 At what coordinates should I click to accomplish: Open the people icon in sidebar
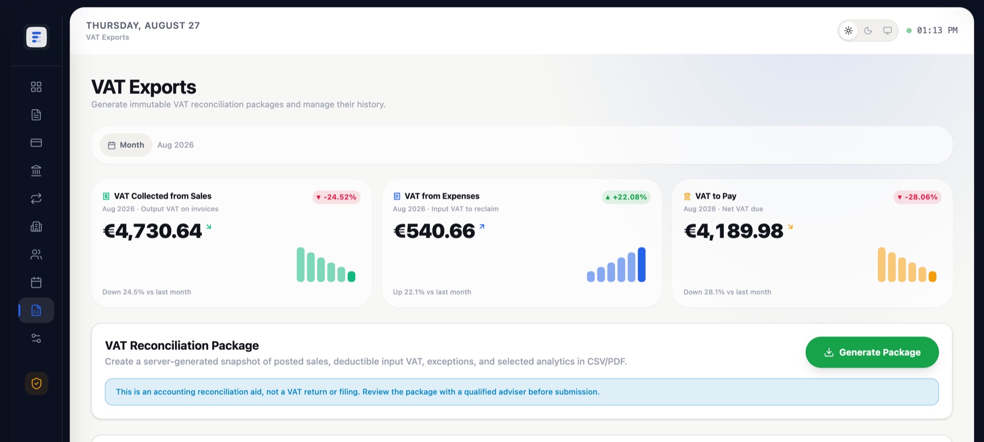click(x=36, y=255)
